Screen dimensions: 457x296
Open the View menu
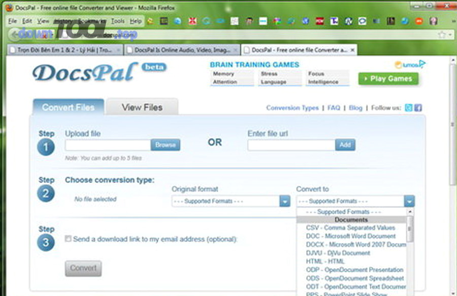(43, 21)
